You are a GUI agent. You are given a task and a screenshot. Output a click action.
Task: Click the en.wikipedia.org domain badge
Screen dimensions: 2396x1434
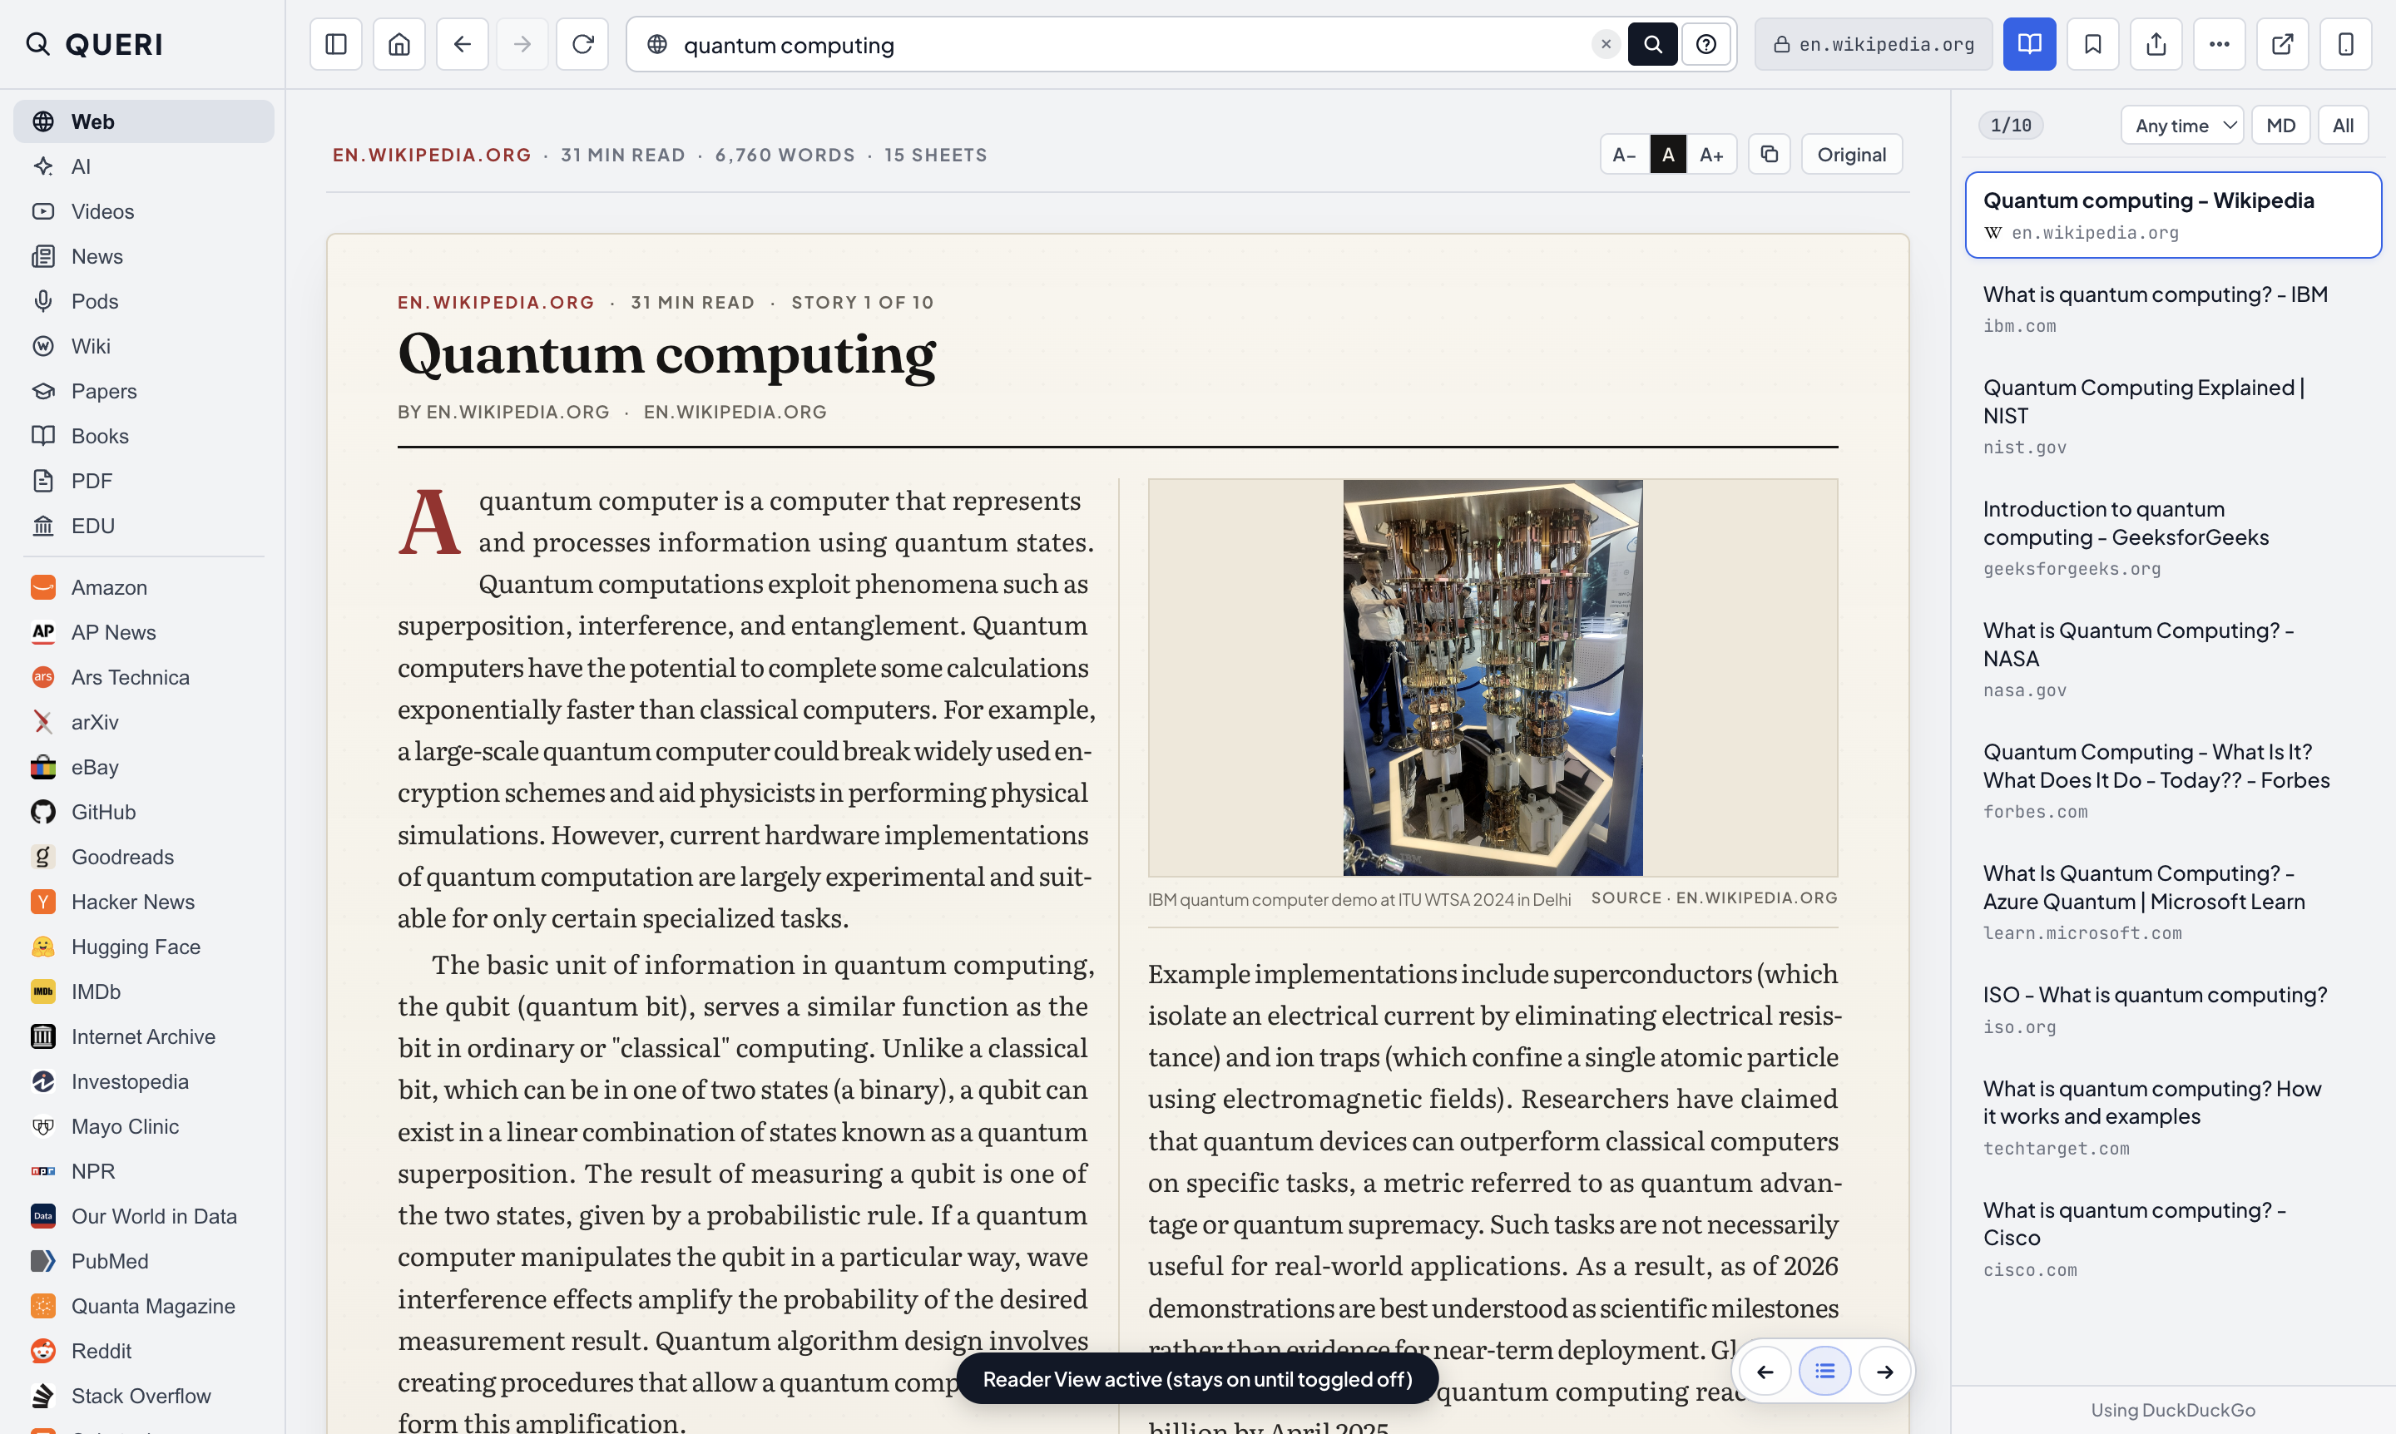1873,44
